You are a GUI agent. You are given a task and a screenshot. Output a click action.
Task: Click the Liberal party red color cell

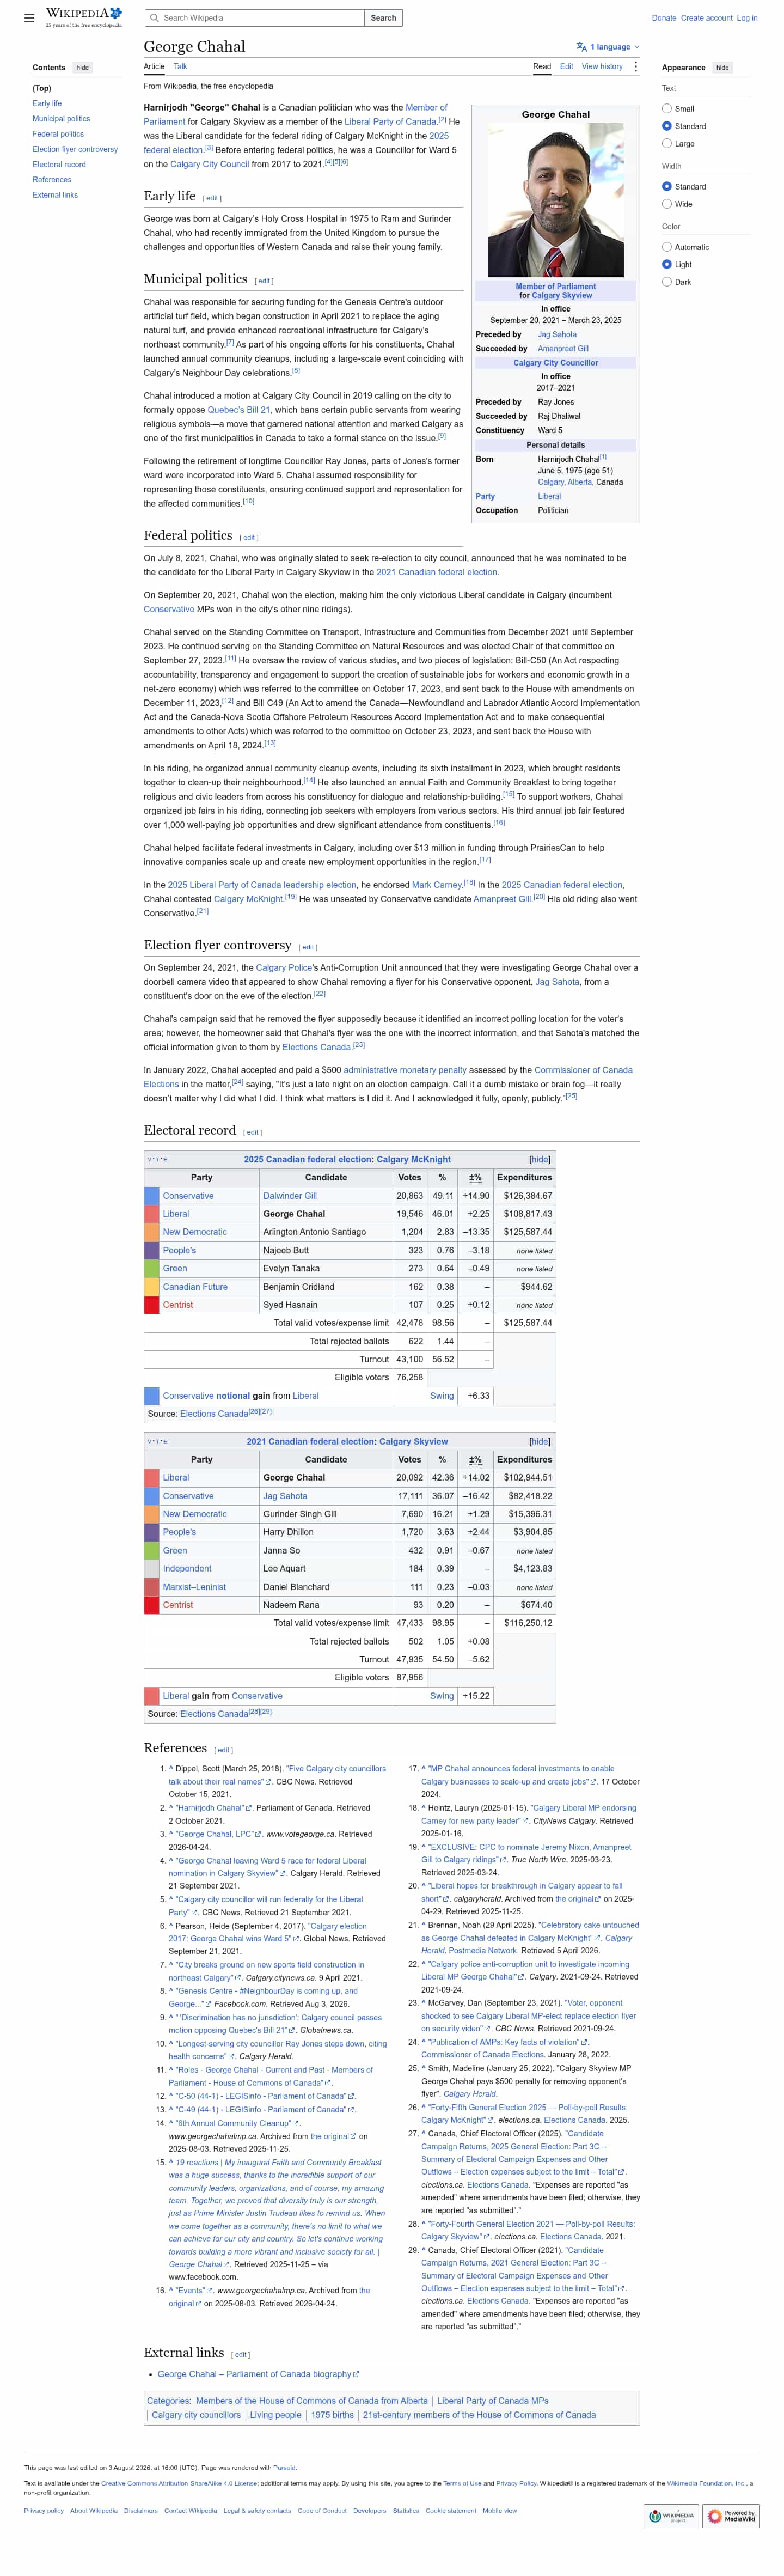[152, 1214]
